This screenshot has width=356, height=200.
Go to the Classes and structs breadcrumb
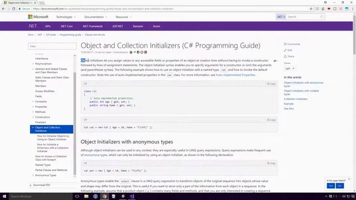tap(95, 34)
